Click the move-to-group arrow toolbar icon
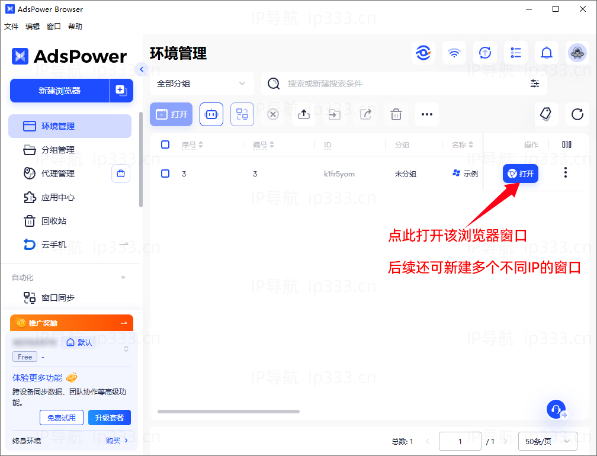Viewport: 597px width, 456px height. [334, 114]
